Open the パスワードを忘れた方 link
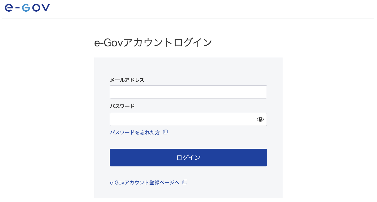The image size is (377, 202). pyautogui.click(x=135, y=132)
